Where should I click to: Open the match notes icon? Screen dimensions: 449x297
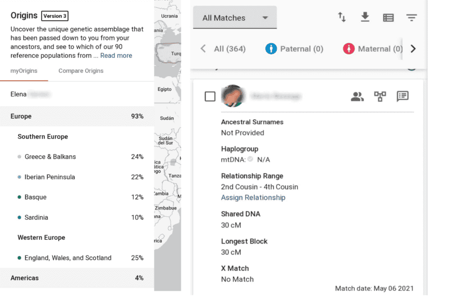[x=402, y=96]
